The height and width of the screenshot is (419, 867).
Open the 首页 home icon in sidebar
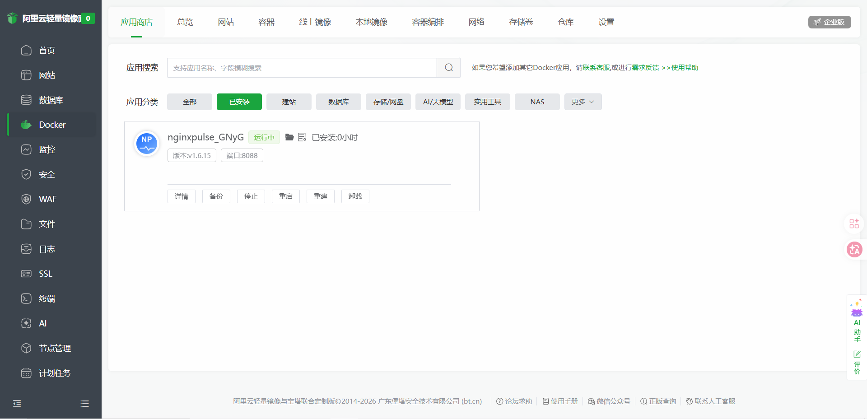point(26,50)
